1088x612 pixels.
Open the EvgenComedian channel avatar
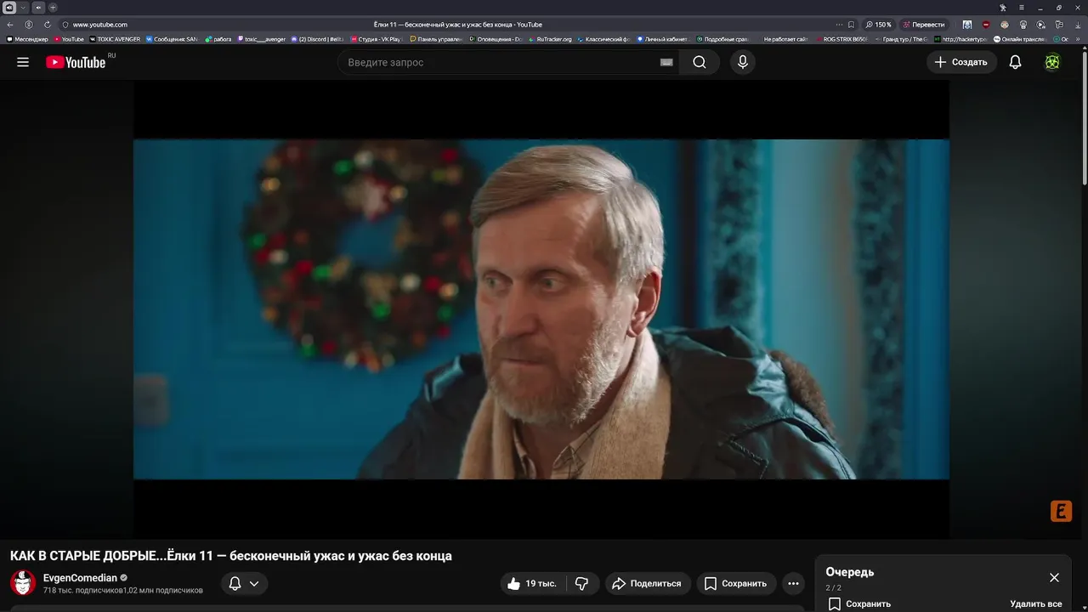coord(23,583)
